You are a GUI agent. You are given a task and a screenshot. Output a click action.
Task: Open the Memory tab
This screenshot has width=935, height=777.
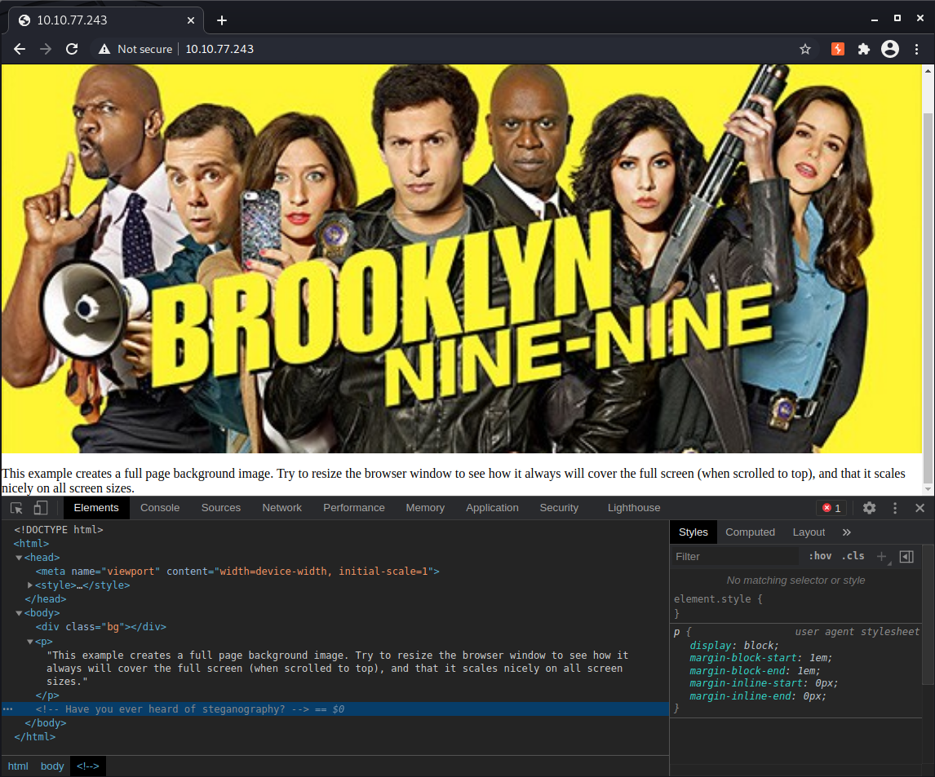[x=425, y=508]
